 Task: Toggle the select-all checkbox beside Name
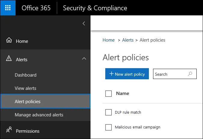click(108, 93)
